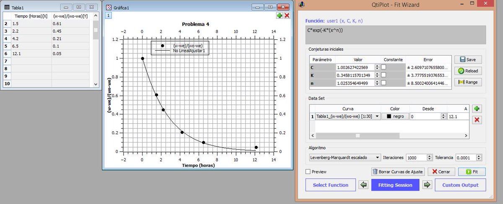Remove the layer with the red X icon
Image resolution: width=503 pixels, height=204 pixels.
click(287, 15)
